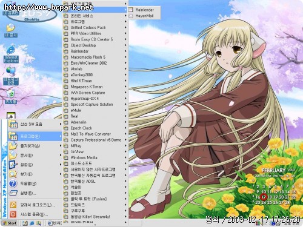The image size is (303, 227).
Task: Click the red power icon for 시스템 종료(U)
Action: point(13,214)
